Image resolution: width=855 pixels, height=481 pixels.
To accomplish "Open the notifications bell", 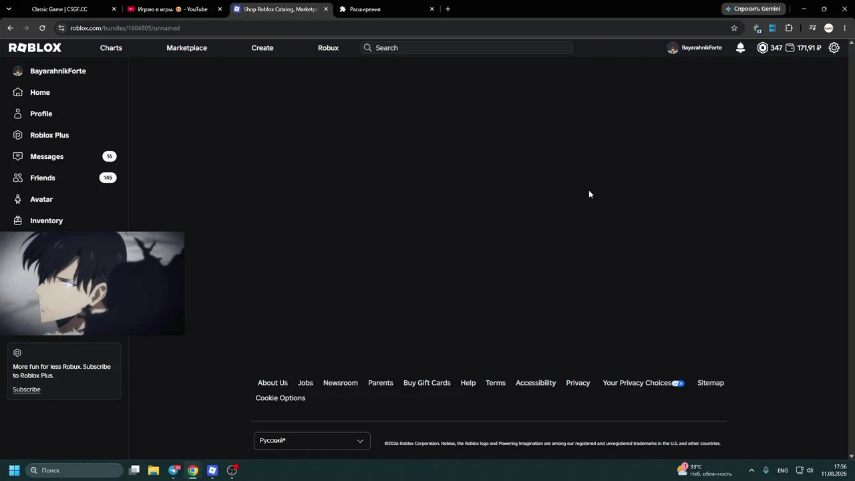I will 740,47.
